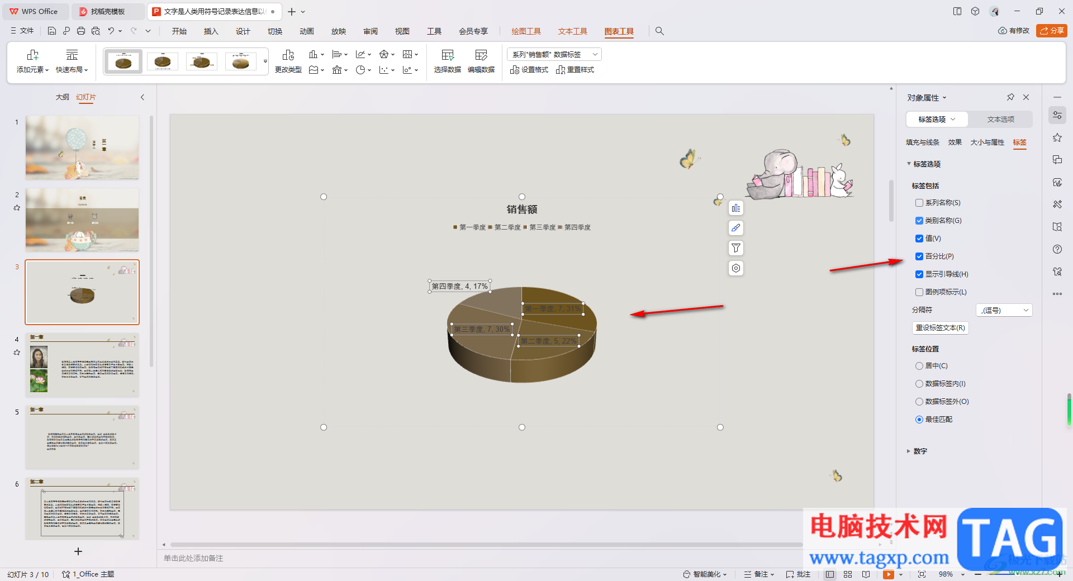
Task: Uncheck Value (值) checkbox
Action: pos(919,239)
